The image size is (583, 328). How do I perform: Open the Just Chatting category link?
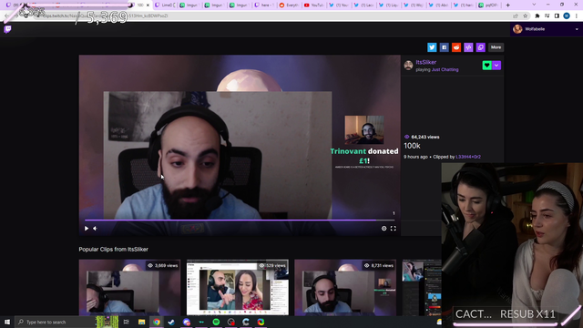coord(445,69)
